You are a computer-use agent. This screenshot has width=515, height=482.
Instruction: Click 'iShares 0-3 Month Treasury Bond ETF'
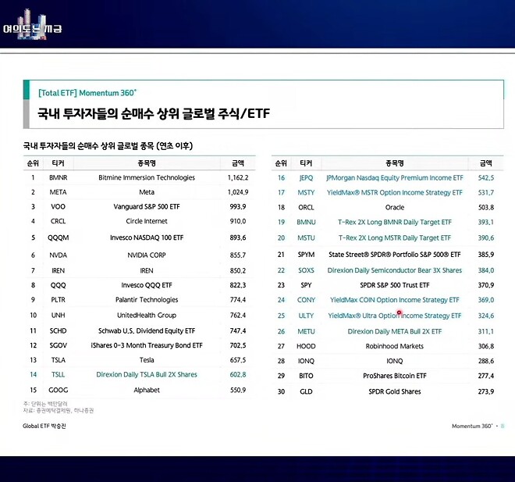[147, 345]
